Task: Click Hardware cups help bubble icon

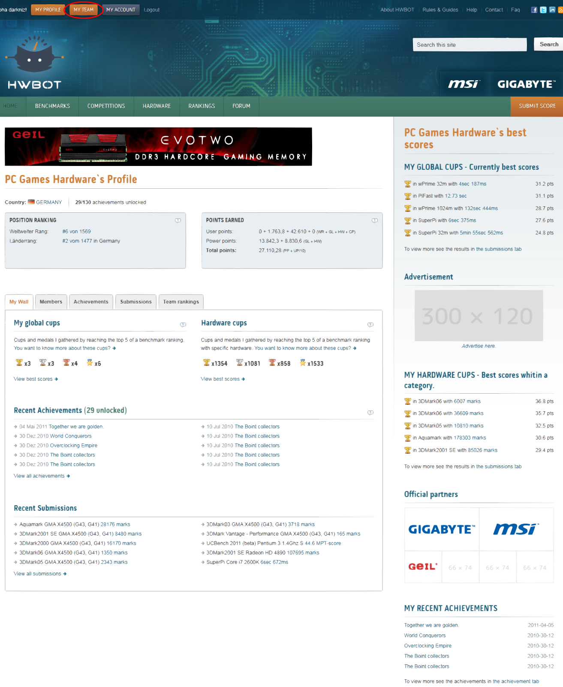Action: pos(370,325)
